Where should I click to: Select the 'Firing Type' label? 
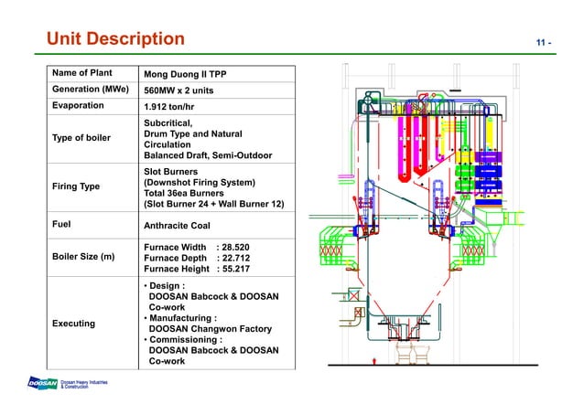pos(76,186)
